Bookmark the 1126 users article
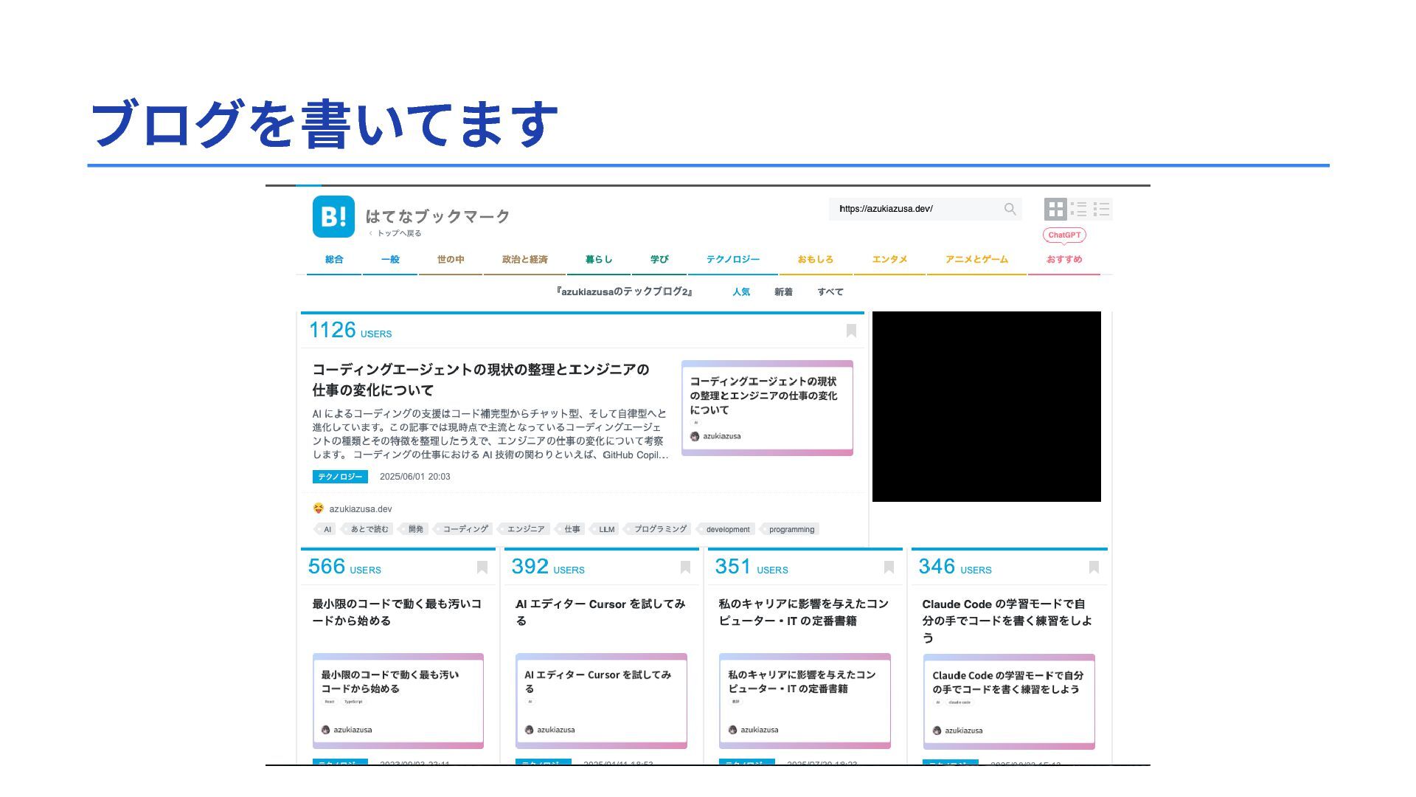Viewport: 1416px width, 797px height. tap(851, 331)
